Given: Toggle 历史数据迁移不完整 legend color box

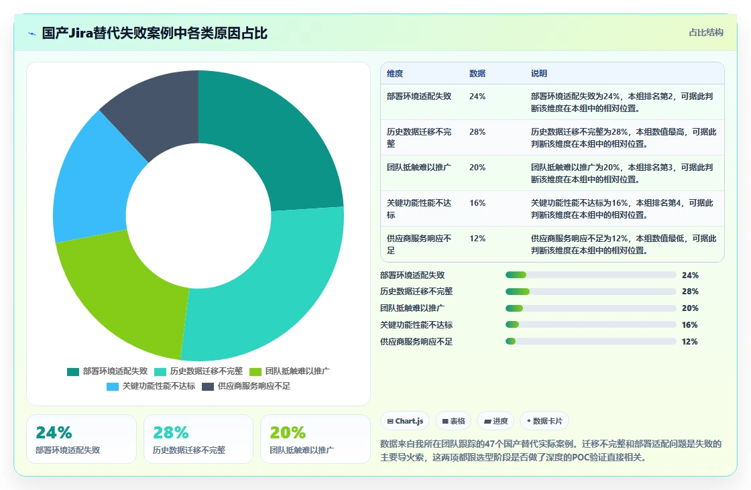Looking at the screenshot, I should [160, 372].
